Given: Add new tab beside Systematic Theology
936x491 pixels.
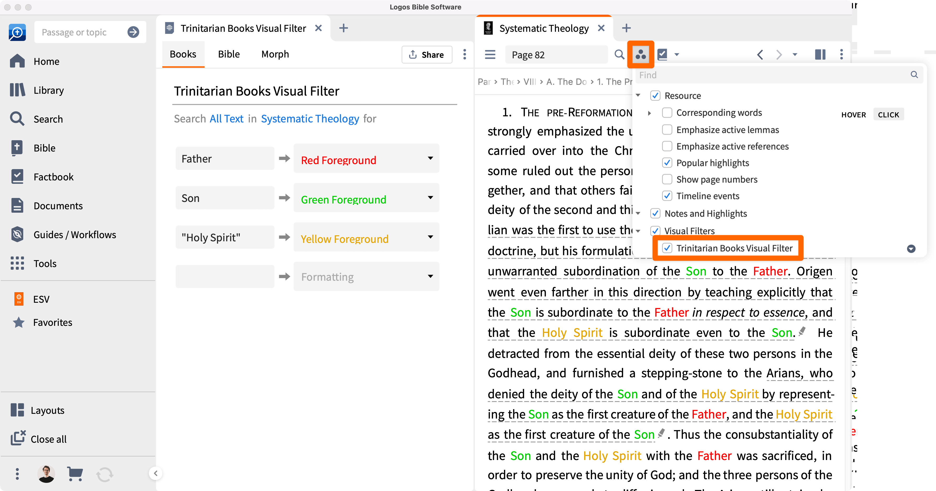Looking at the screenshot, I should [x=626, y=28].
